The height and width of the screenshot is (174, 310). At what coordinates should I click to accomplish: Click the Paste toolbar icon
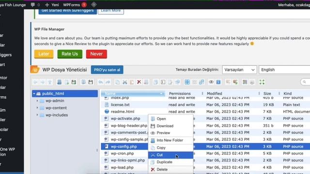(x=132, y=82)
